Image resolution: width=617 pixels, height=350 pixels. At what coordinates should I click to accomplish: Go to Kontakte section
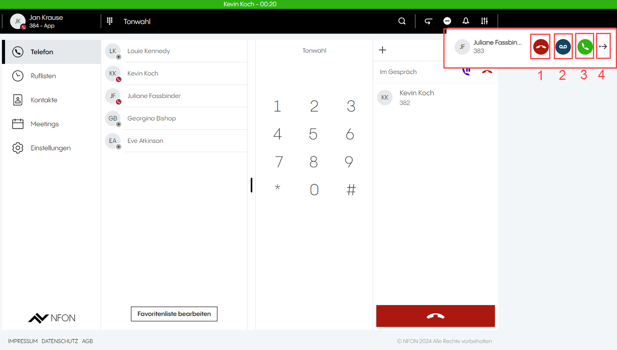point(44,100)
